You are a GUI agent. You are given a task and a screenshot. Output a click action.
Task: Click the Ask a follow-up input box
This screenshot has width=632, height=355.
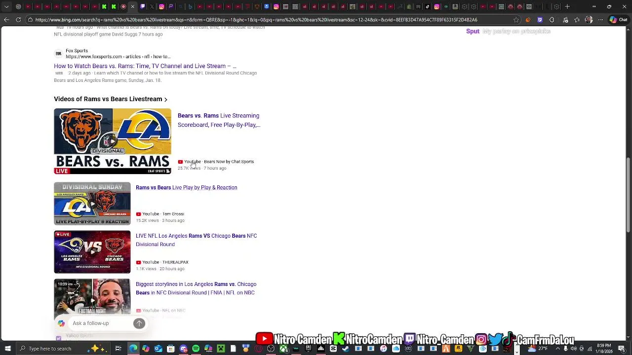101,323
